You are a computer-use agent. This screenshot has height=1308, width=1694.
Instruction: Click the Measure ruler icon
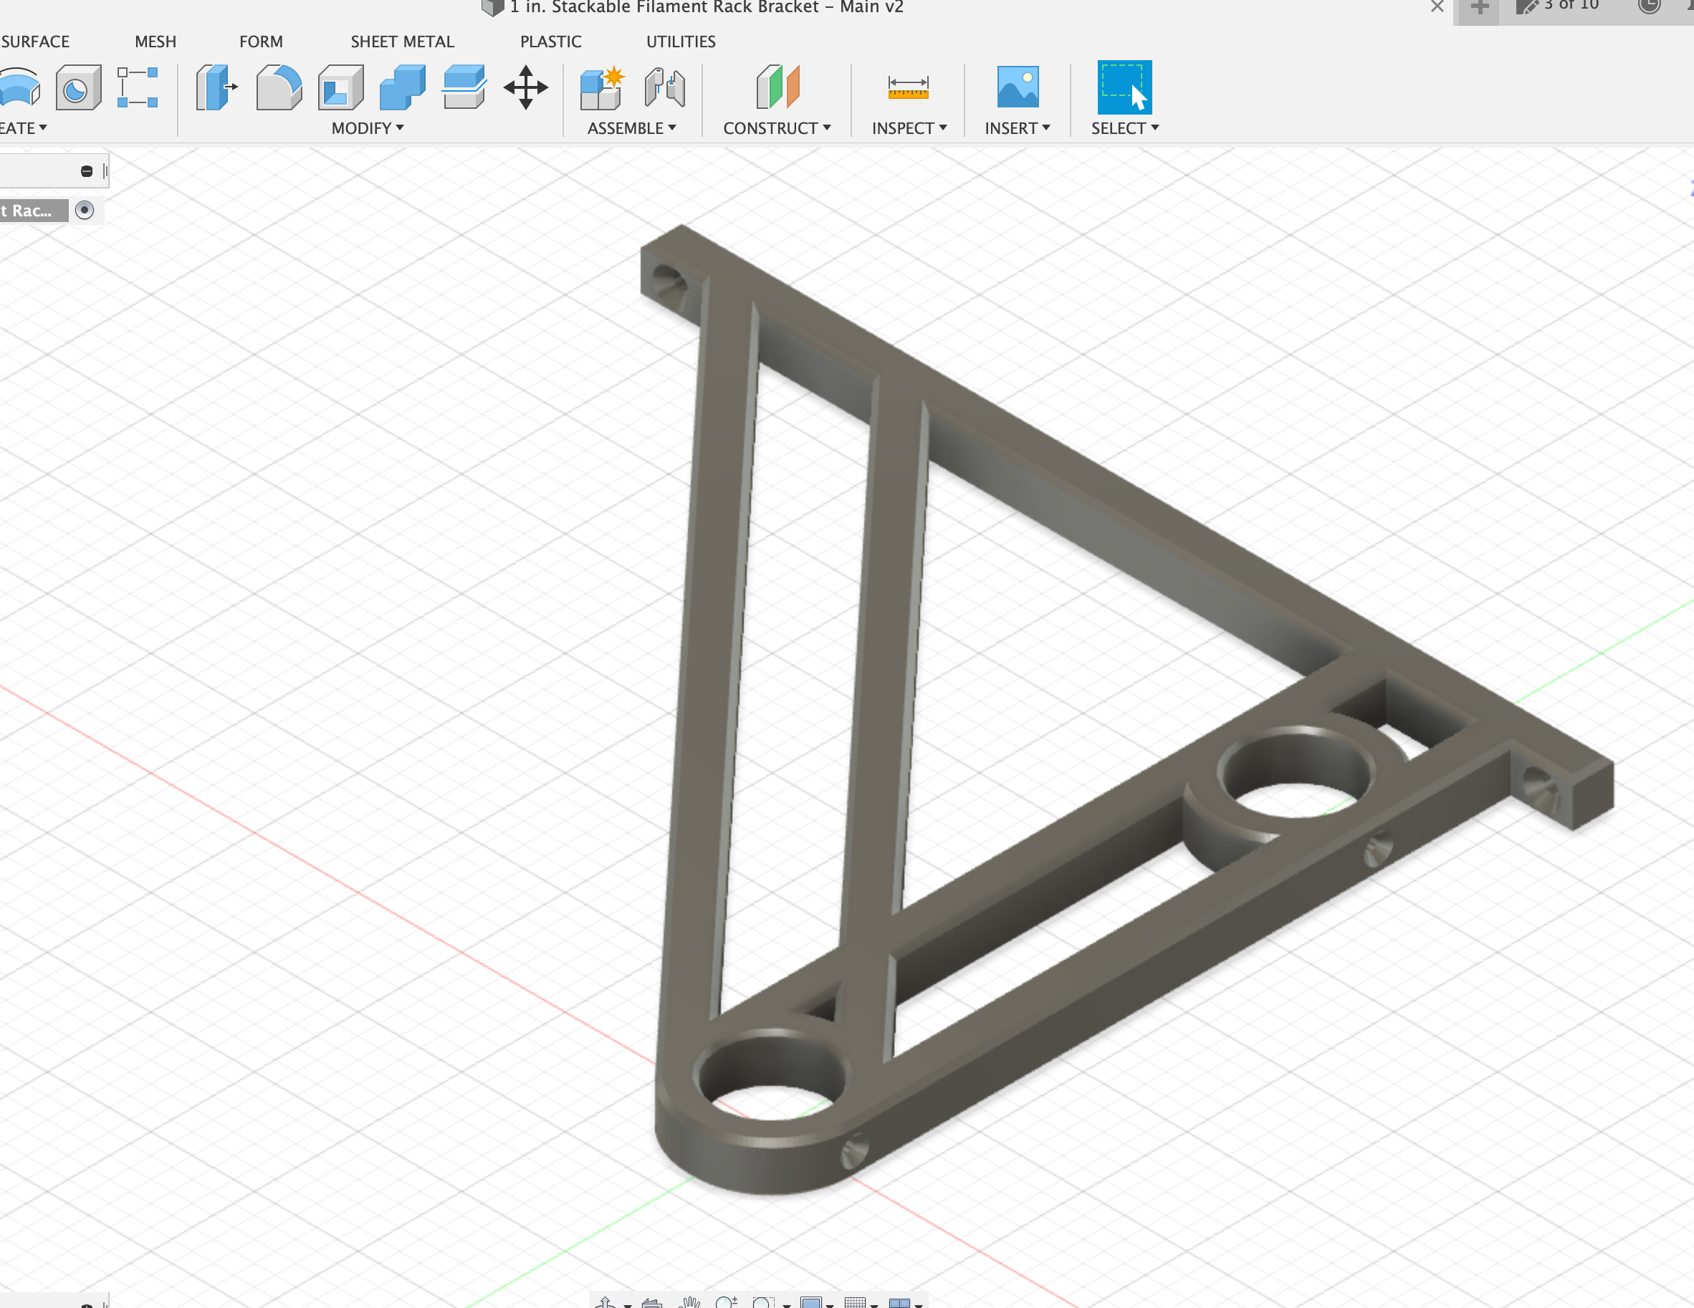pos(909,87)
